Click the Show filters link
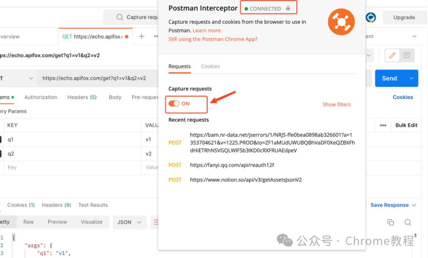The height and width of the screenshot is (258, 428). 336,104
